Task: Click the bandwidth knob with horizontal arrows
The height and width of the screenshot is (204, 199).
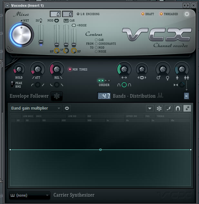Action: point(124,69)
